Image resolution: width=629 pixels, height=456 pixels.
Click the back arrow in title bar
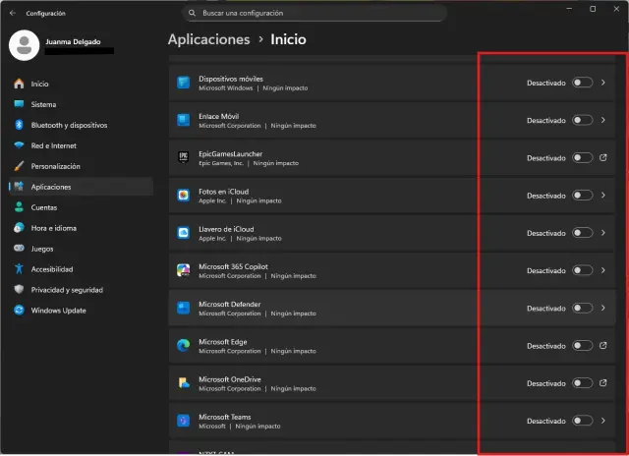coord(13,13)
